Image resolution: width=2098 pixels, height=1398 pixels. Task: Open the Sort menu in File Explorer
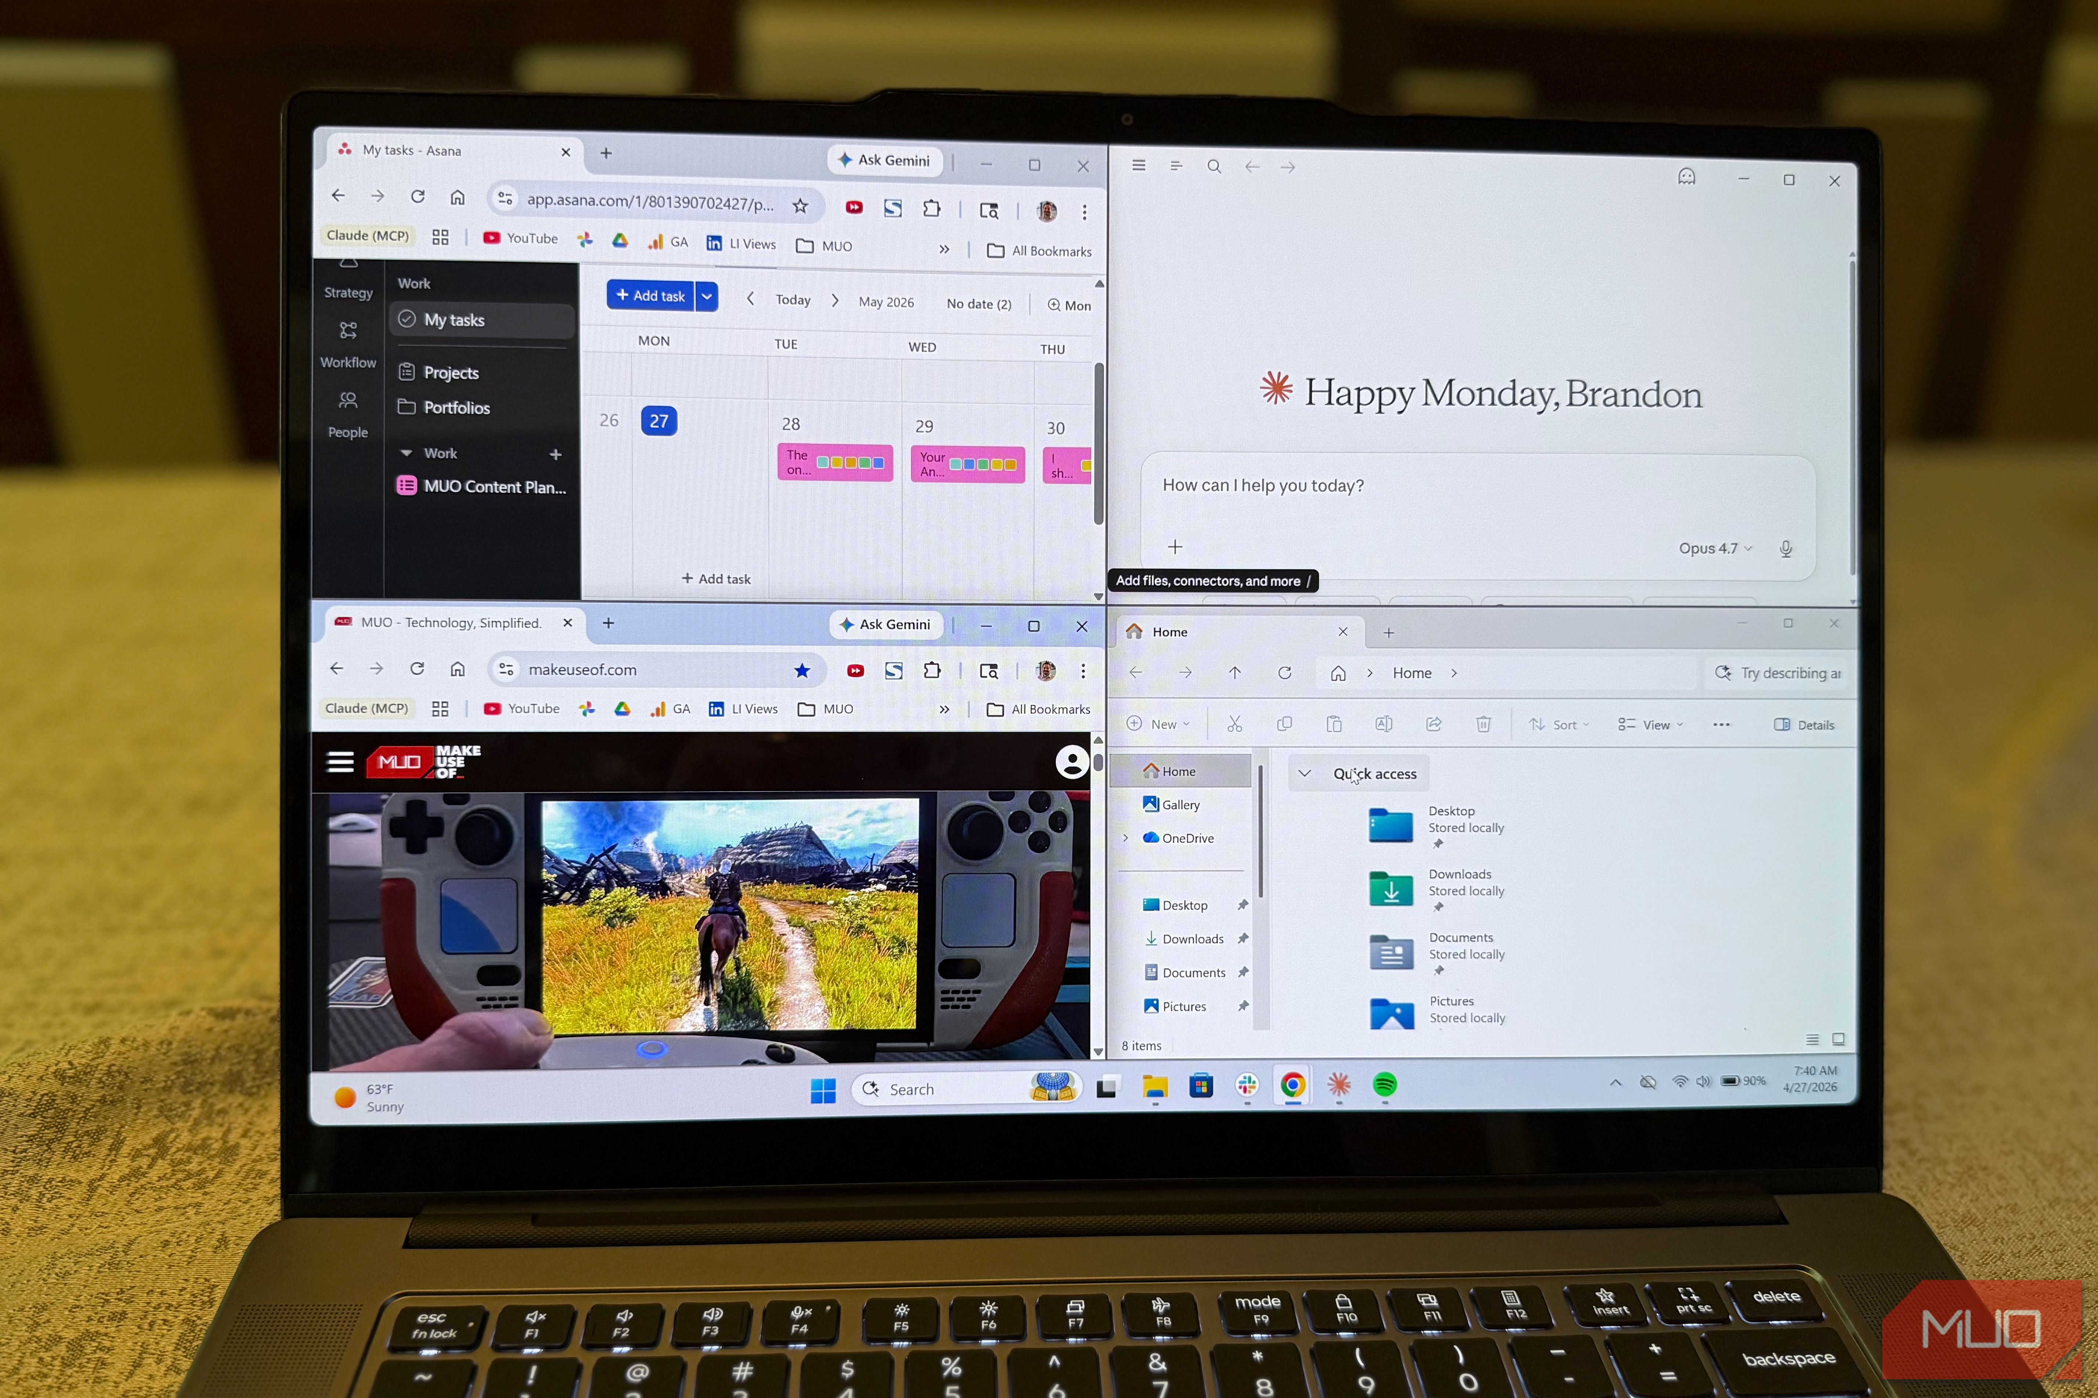click(1558, 725)
